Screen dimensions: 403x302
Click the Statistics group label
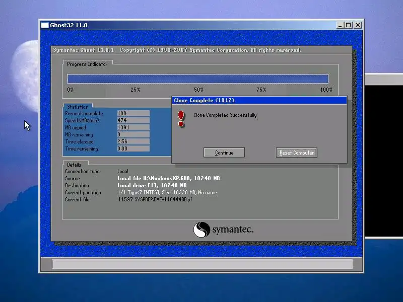pyautogui.click(x=78, y=107)
